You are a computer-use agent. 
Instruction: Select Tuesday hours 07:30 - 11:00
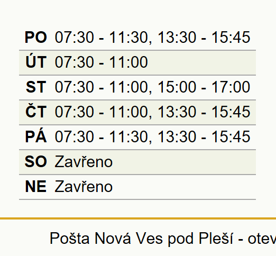101,62
